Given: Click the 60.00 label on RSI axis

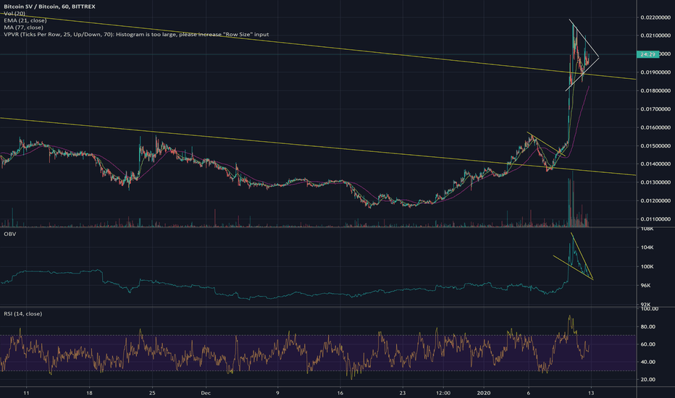Looking at the screenshot, I should [x=648, y=344].
